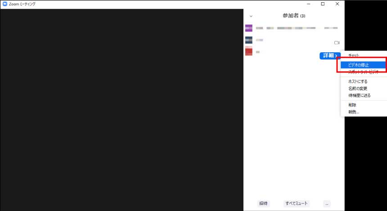Select 報告... from the context menu

tap(353, 112)
